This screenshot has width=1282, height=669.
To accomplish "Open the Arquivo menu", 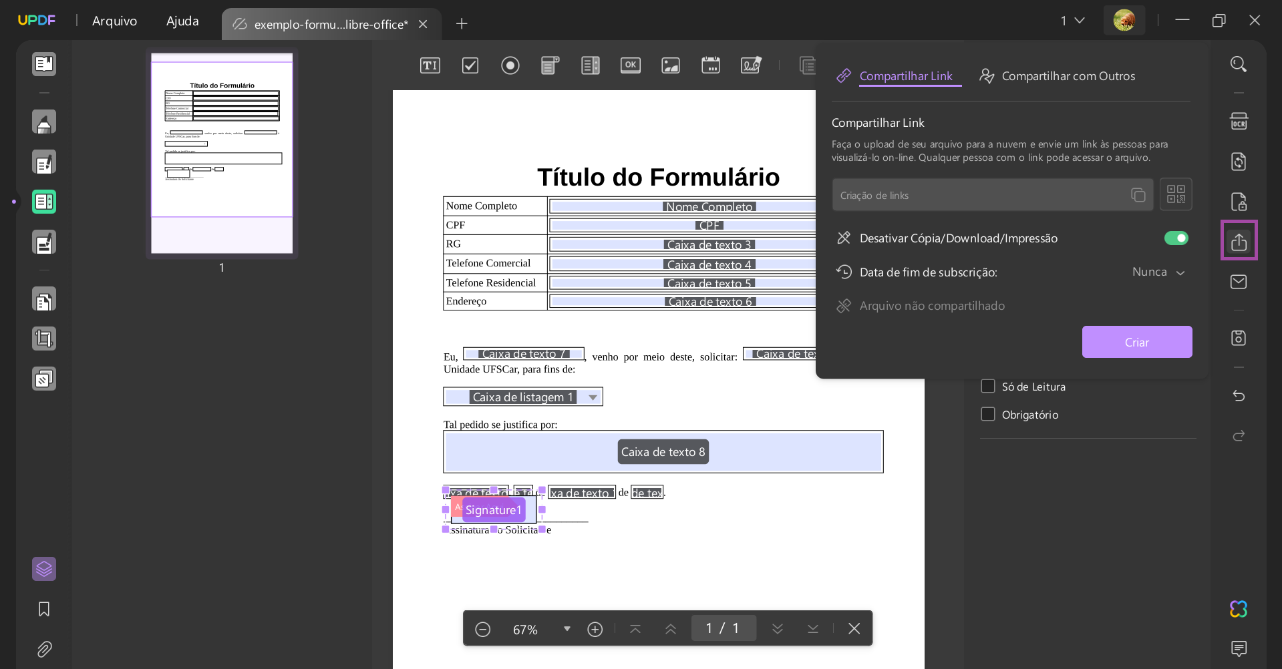I will pyautogui.click(x=114, y=21).
